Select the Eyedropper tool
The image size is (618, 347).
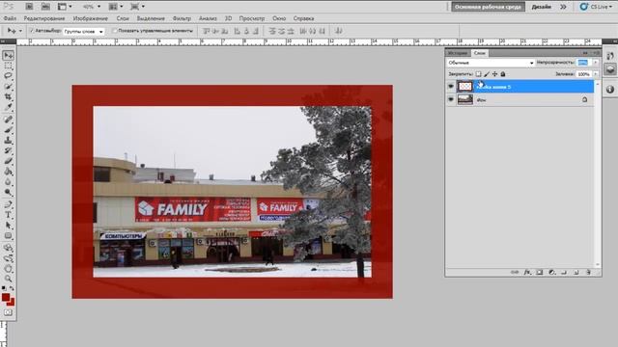tap(9, 106)
